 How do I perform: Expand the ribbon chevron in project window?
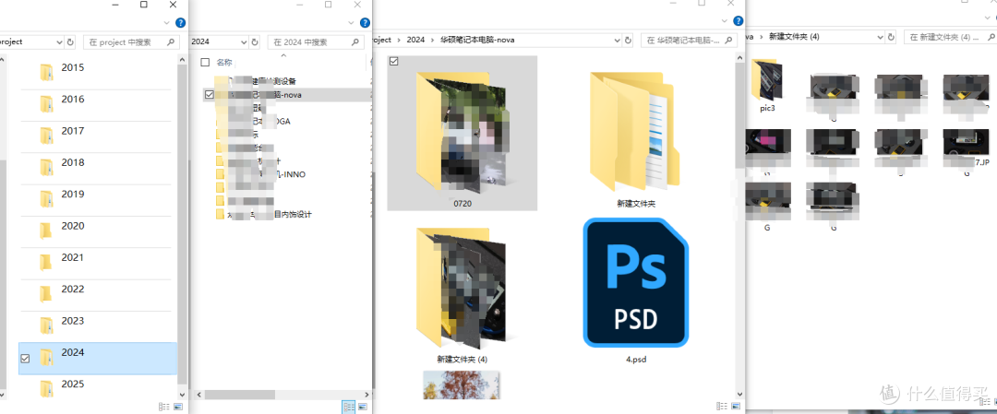(166, 23)
